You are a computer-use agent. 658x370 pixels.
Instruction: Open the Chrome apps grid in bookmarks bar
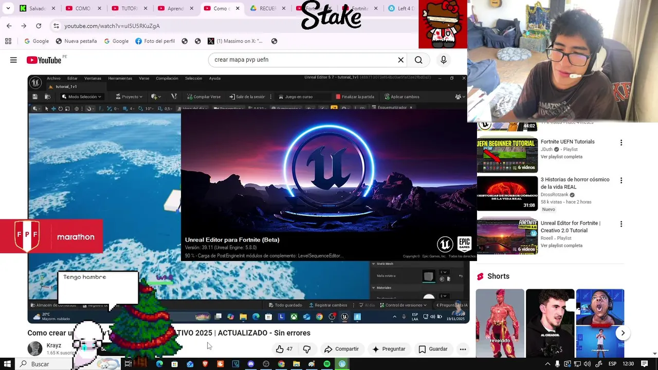click(x=8, y=41)
